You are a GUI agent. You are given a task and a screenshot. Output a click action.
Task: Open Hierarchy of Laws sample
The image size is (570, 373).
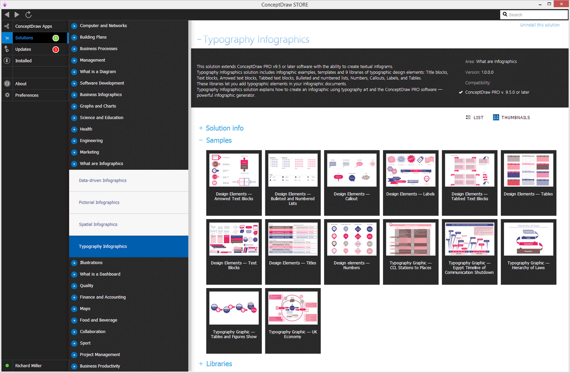(x=529, y=252)
